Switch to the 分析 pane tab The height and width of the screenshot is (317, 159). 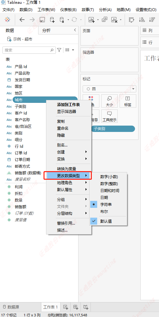(46, 30)
